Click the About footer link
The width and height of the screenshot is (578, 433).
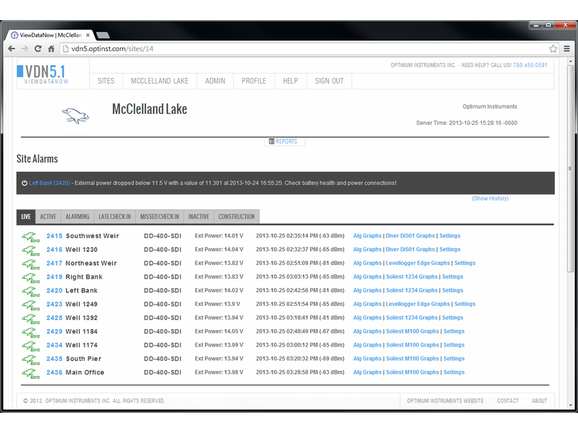pyautogui.click(x=539, y=401)
